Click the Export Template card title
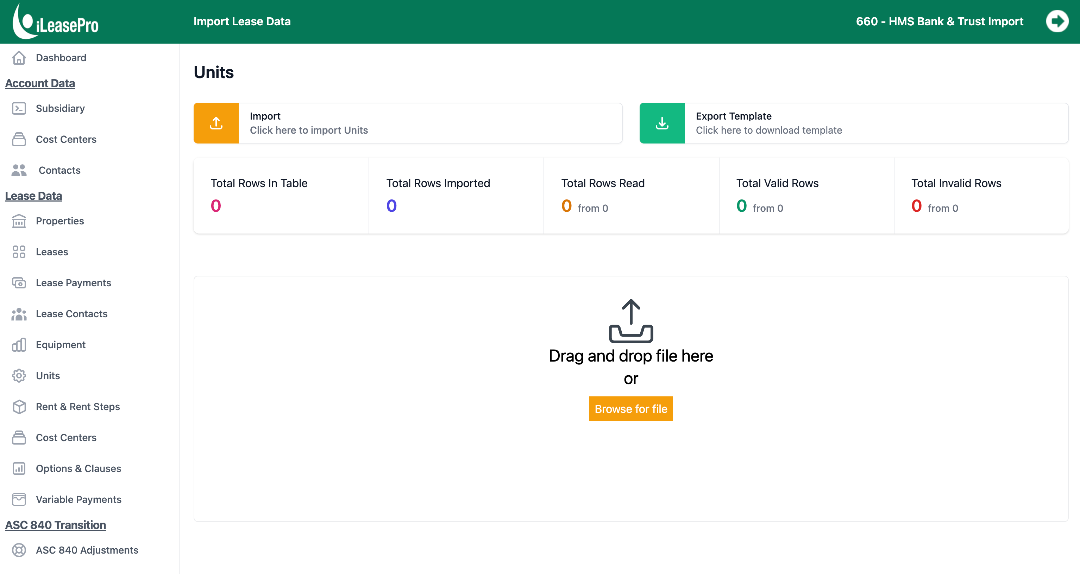This screenshot has height=574, width=1080. pos(734,116)
